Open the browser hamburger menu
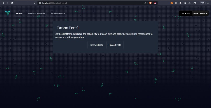 pos(208,3)
